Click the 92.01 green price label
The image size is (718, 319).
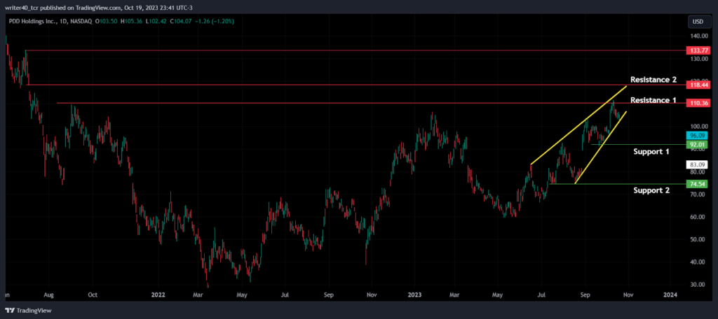pyautogui.click(x=697, y=145)
